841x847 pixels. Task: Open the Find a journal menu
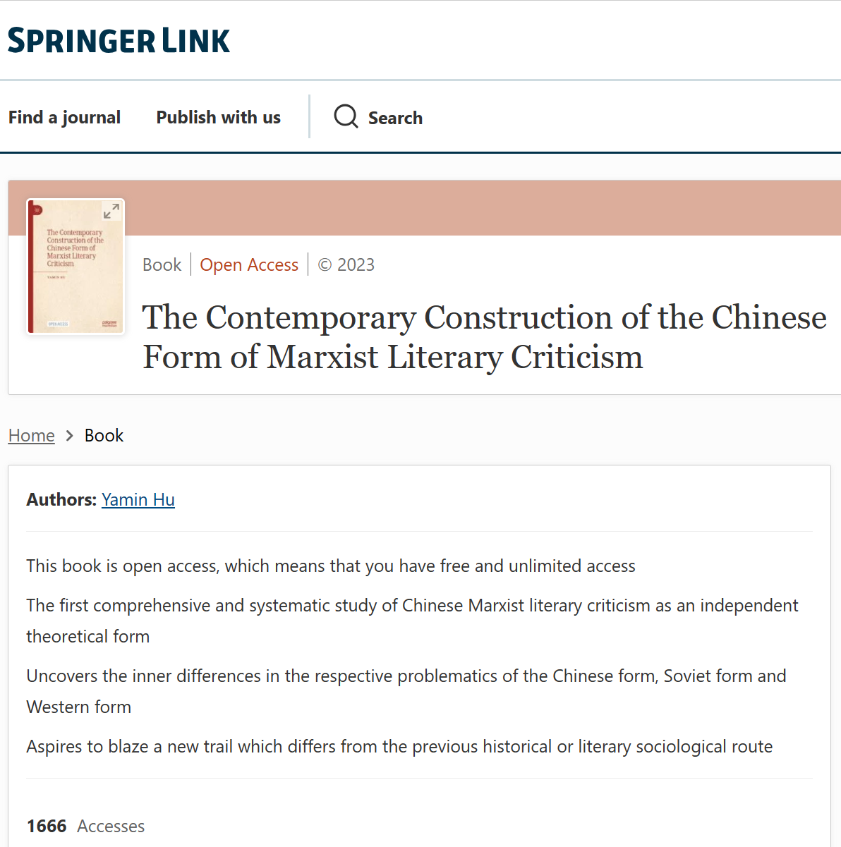(64, 117)
